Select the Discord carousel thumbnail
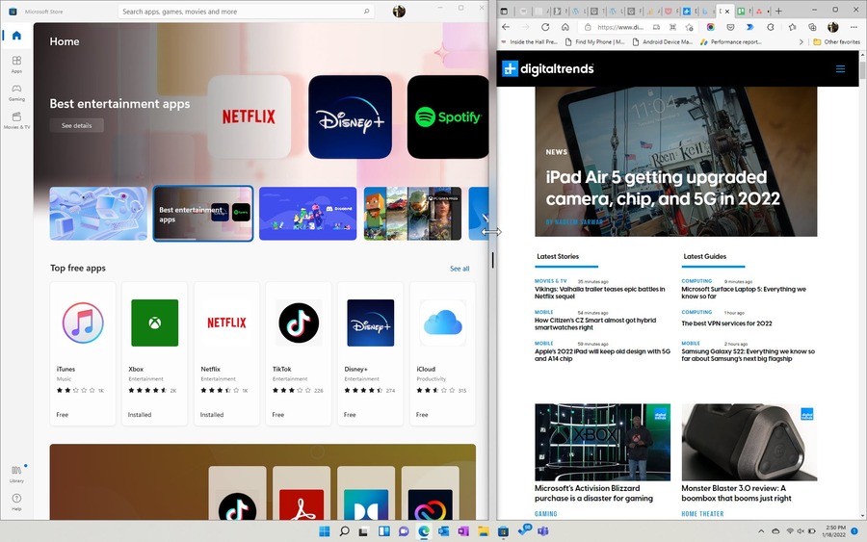Viewport: 867px width, 542px height. [x=308, y=214]
